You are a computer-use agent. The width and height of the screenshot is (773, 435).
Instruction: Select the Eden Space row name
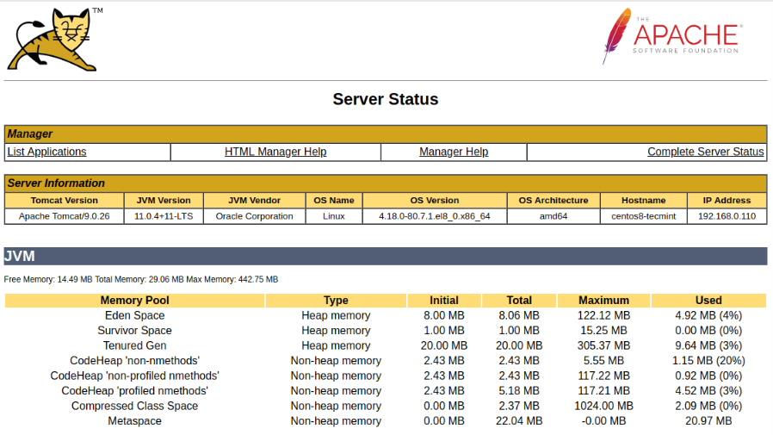[134, 315]
